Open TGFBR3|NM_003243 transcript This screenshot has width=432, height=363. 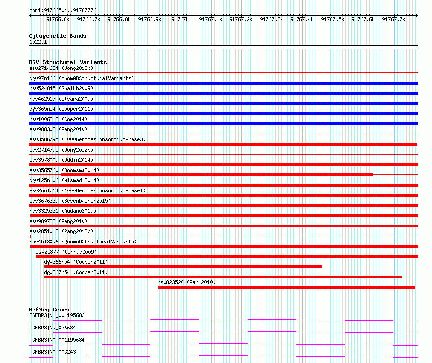point(52,352)
